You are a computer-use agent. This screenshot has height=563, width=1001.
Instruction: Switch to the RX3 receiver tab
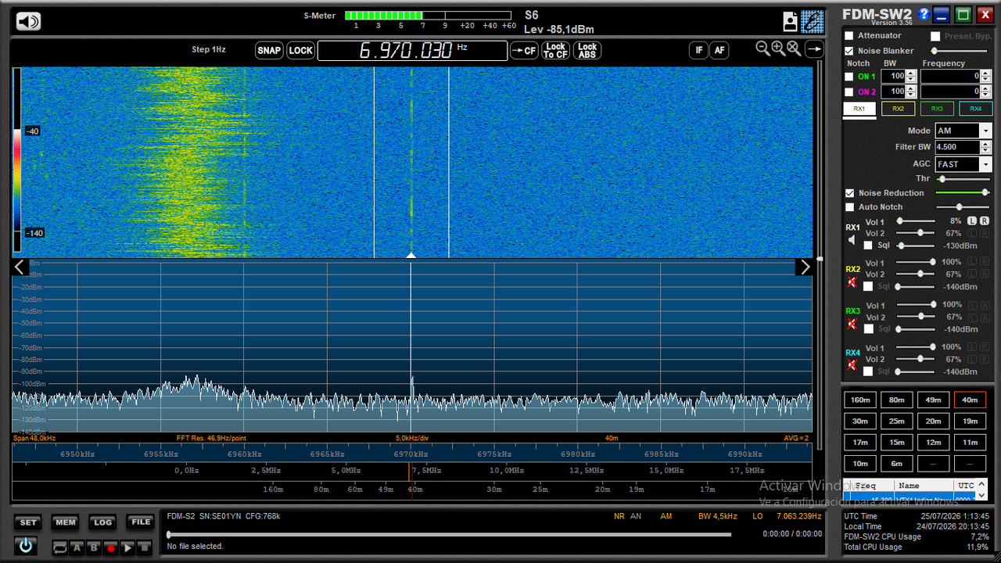(x=937, y=109)
